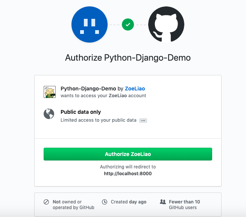Click the ZoeLiao avatar thumbnail
The height and width of the screenshot is (217, 246).
(x=50, y=92)
